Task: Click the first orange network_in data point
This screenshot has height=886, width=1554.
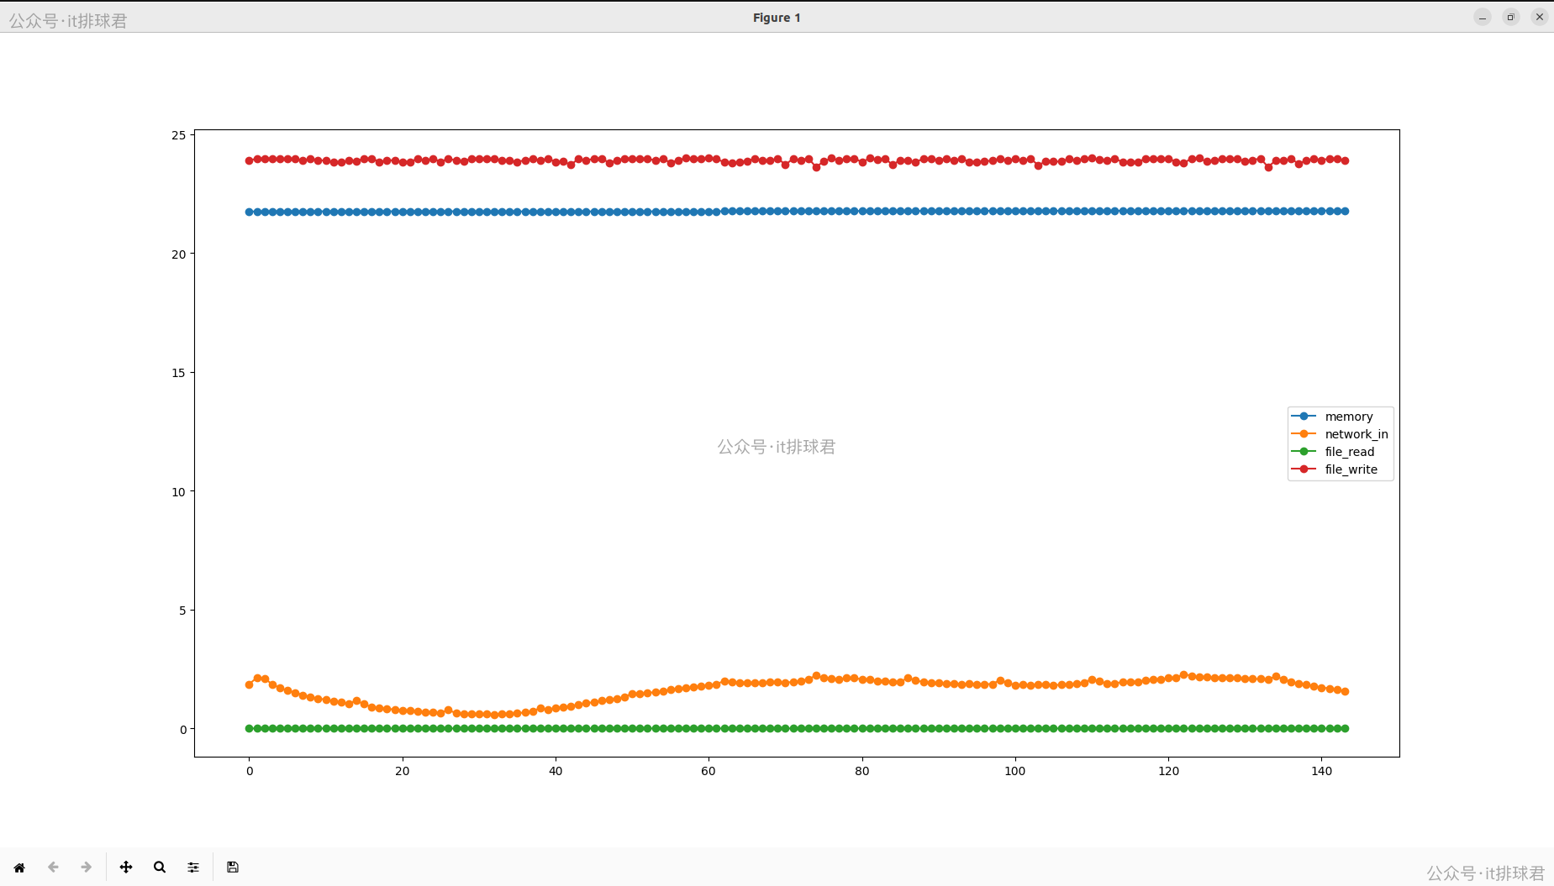Action: tap(250, 685)
